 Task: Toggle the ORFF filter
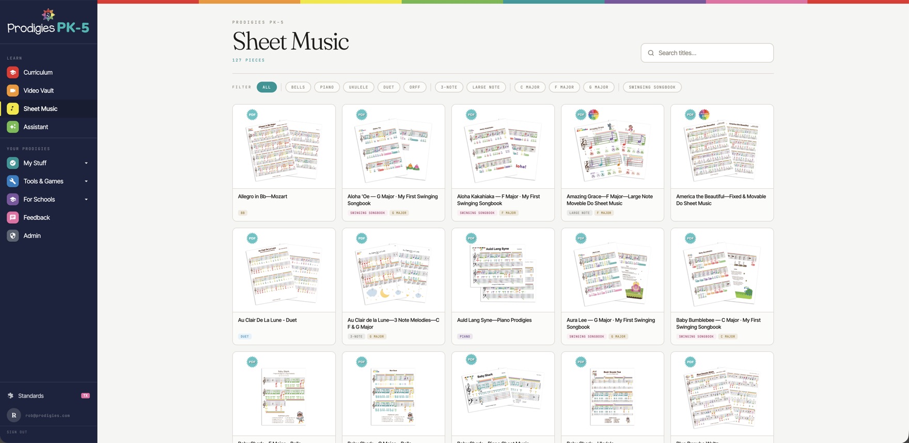pyautogui.click(x=415, y=87)
